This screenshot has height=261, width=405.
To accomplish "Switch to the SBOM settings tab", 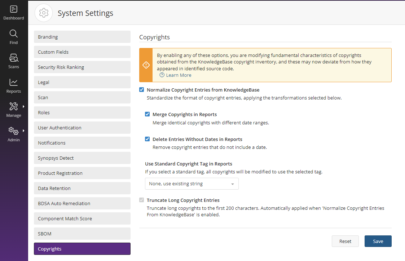I will (x=82, y=234).
